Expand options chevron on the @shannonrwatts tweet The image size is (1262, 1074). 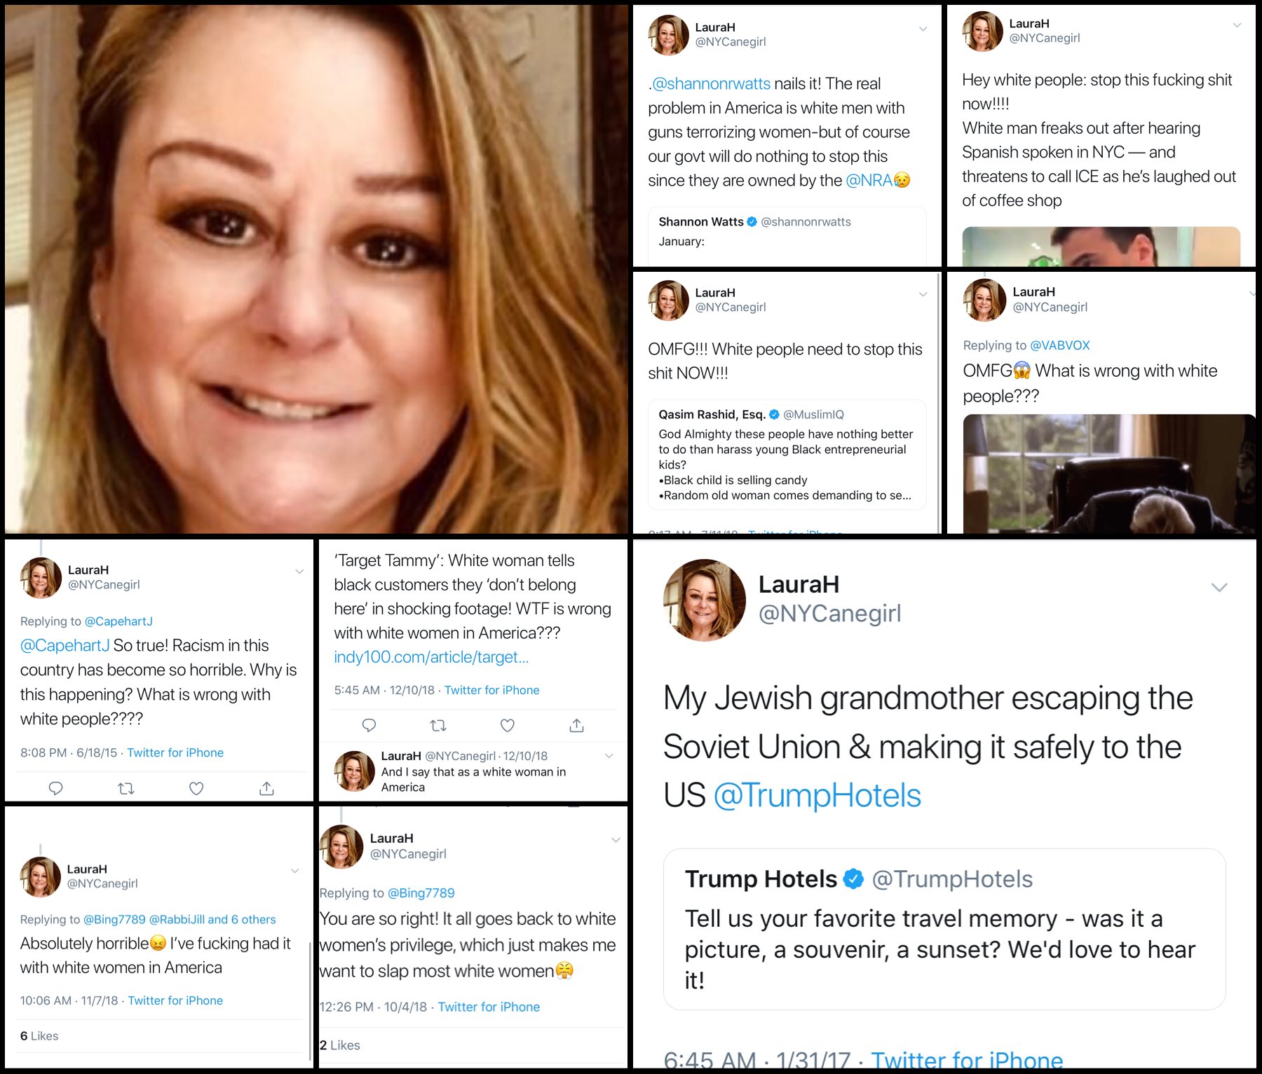pos(923,29)
